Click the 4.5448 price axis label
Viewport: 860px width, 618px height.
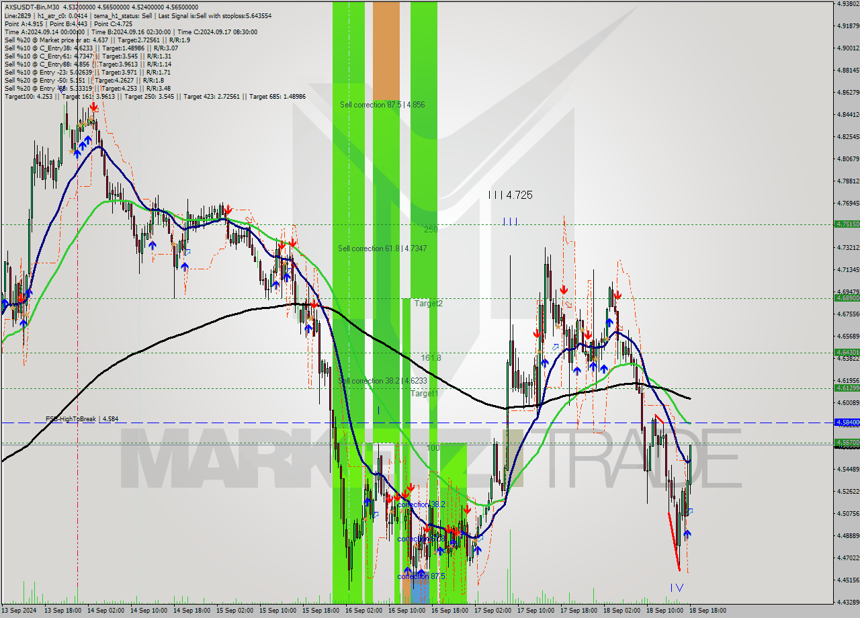849,469
